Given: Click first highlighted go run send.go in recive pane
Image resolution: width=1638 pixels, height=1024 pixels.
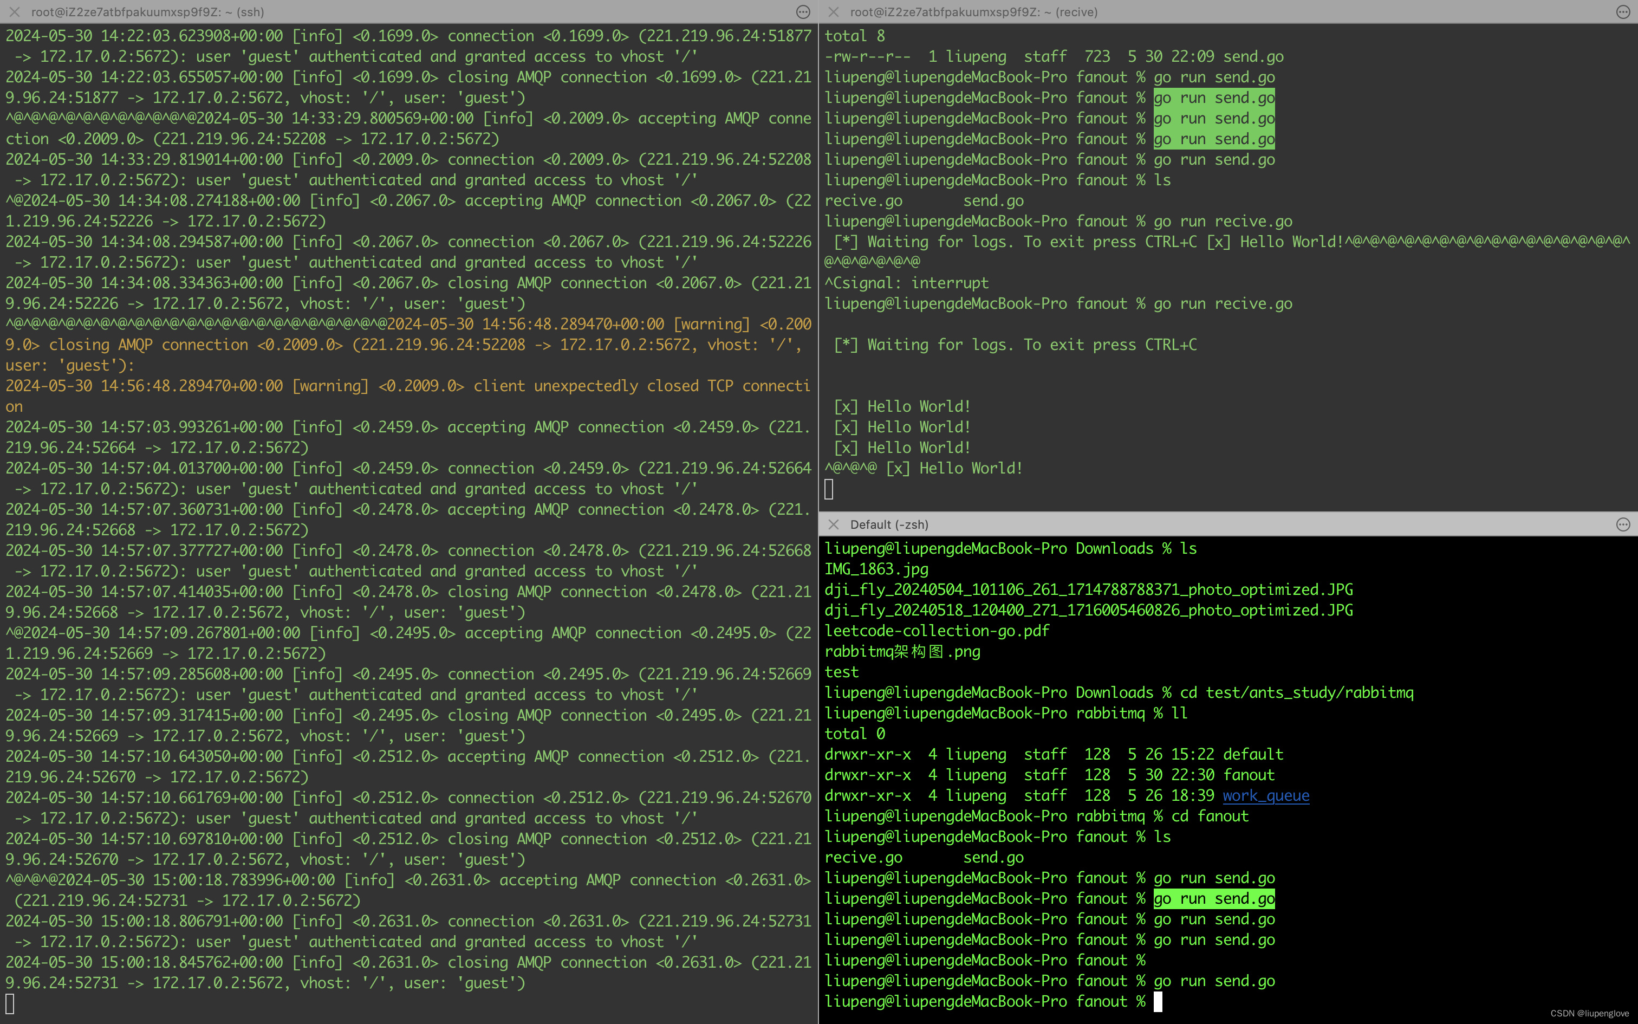Looking at the screenshot, I should [1214, 98].
